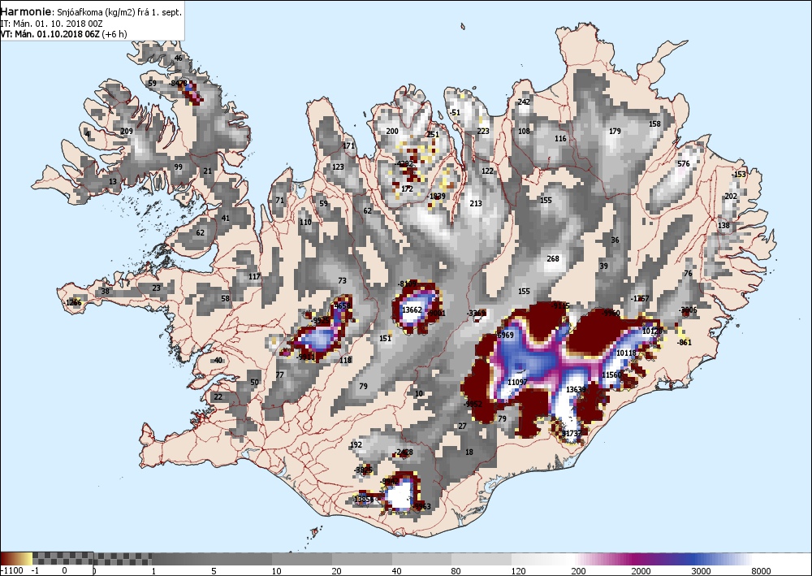Click the map value '108'
812x576 pixels.
pyautogui.click(x=524, y=131)
